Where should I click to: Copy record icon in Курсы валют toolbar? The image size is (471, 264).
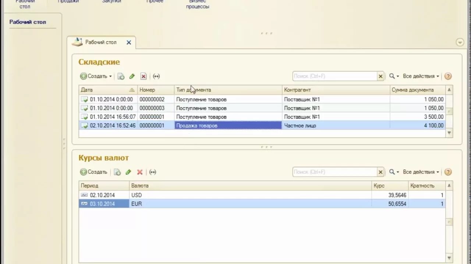tap(117, 172)
